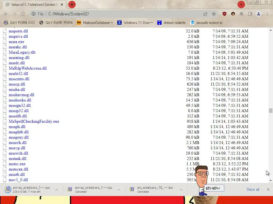This screenshot has width=273, height=204.
Task: Open the Windows 11 Dow… bookmark
Action: coord(135,23)
